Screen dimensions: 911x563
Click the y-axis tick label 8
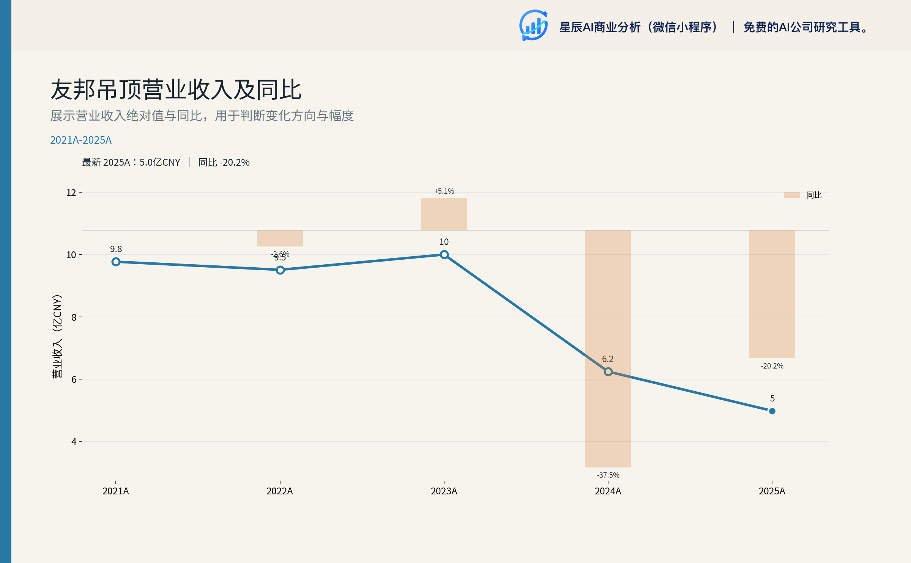point(74,317)
